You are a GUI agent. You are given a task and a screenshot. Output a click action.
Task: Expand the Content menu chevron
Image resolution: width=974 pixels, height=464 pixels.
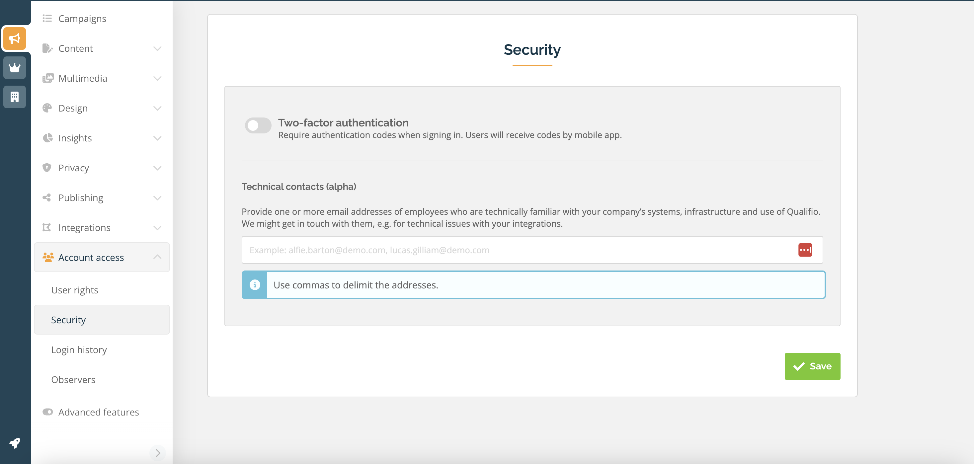point(157,48)
